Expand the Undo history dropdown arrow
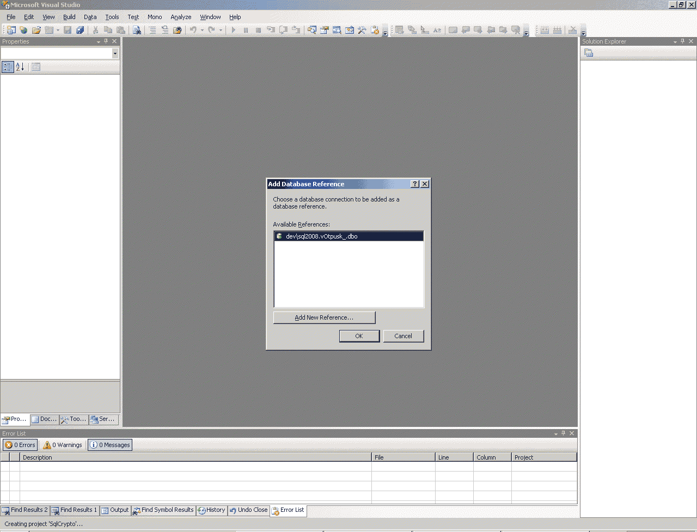This screenshot has height=532, width=697. [x=202, y=30]
